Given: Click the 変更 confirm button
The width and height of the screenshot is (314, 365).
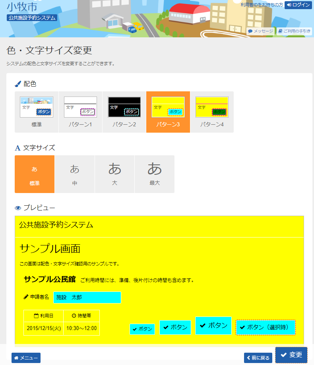Looking at the screenshot, I should [x=291, y=355].
